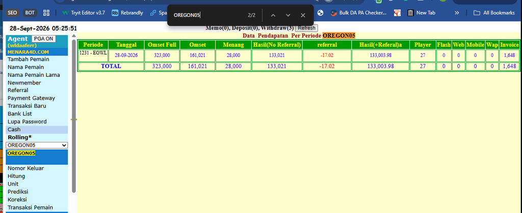Open Newmember menu item

[x=24, y=83]
